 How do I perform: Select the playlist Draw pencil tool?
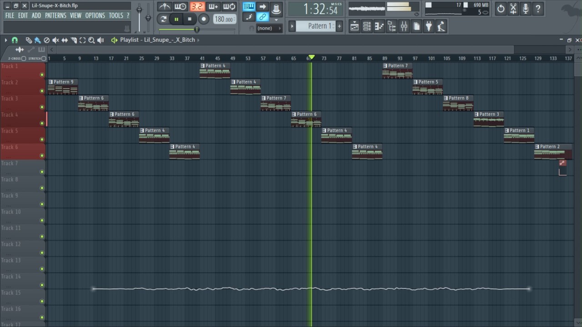tap(29, 40)
